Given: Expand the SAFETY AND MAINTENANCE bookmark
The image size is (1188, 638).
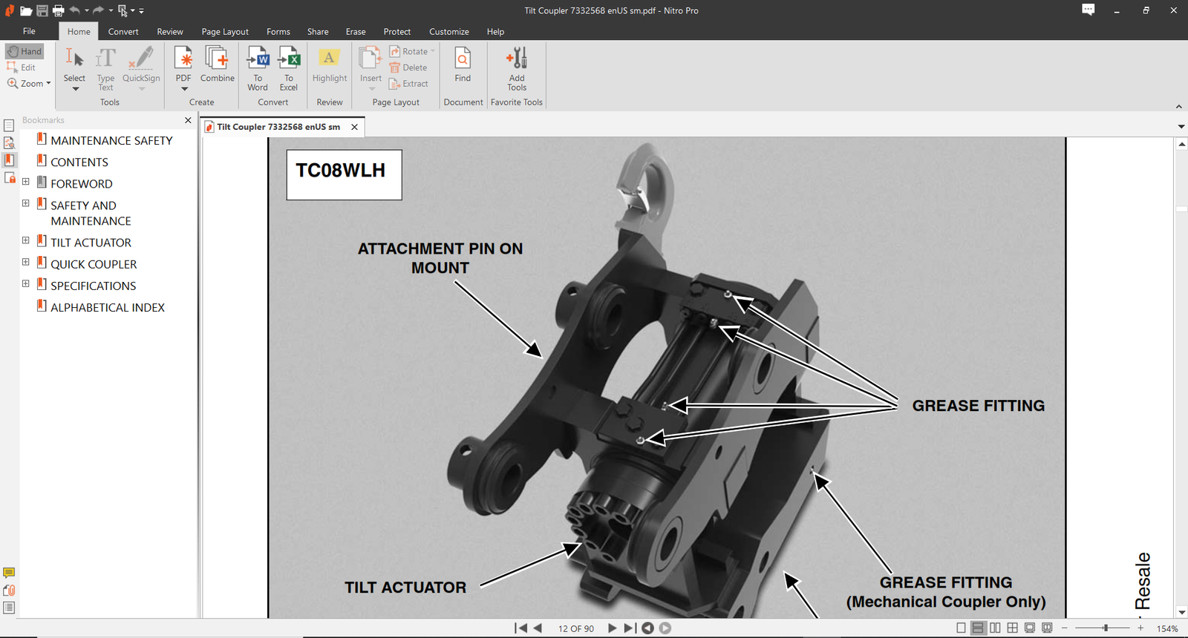Looking at the screenshot, I should [x=25, y=203].
